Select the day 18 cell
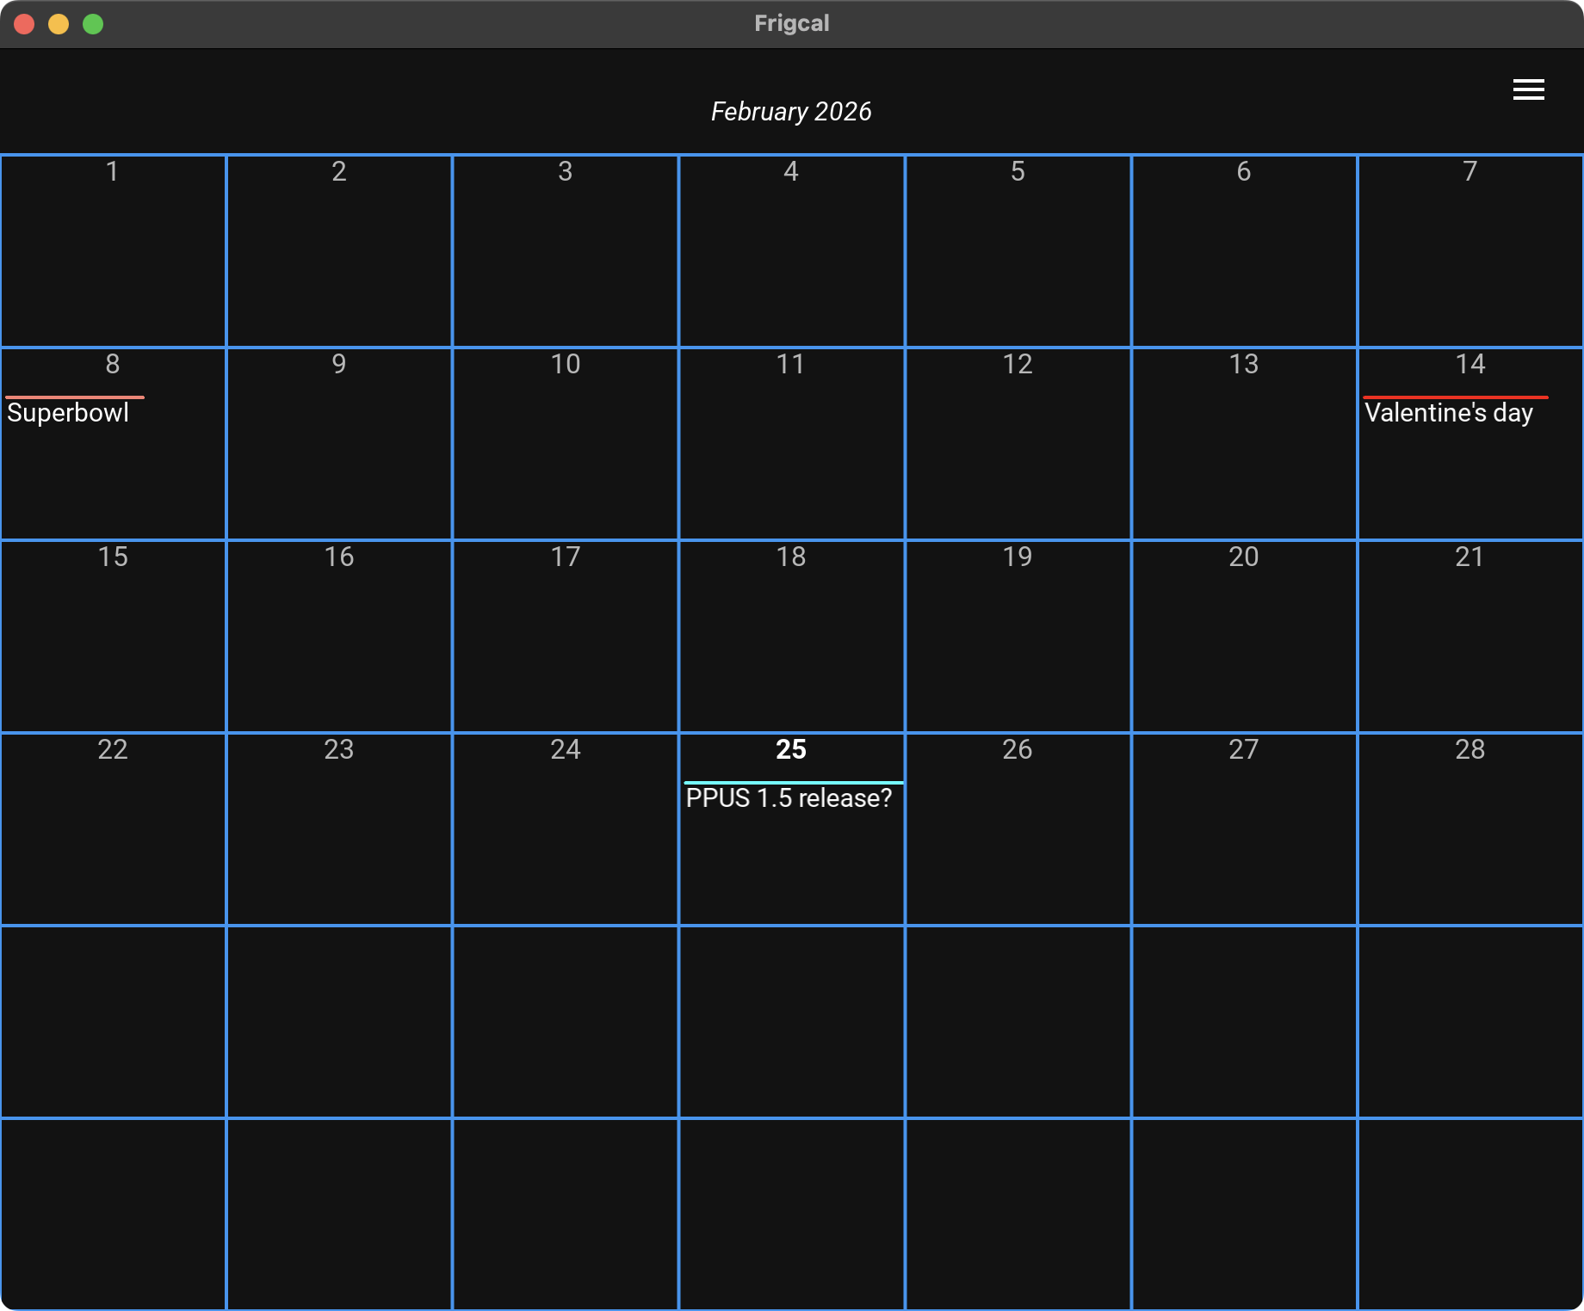 click(x=791, y=637)
